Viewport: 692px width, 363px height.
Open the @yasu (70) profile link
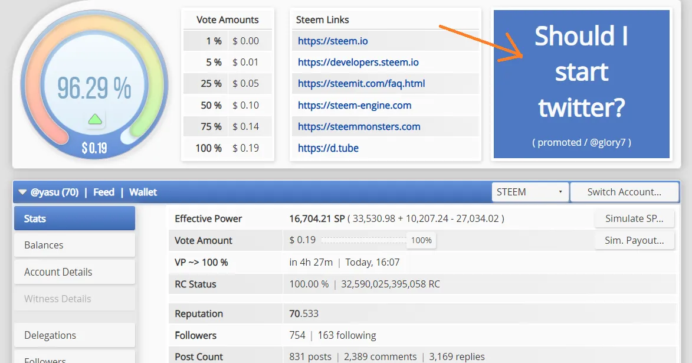(54, 192)
